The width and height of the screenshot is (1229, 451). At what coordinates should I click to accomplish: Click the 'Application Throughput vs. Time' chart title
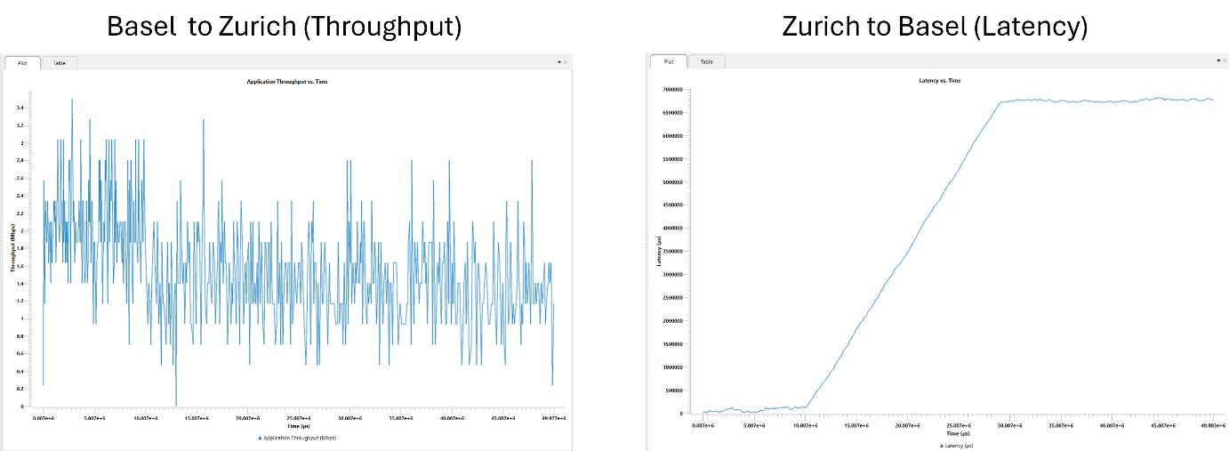[293, 82]
